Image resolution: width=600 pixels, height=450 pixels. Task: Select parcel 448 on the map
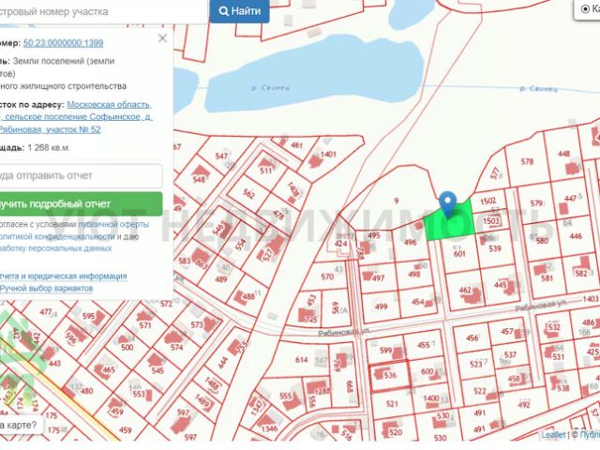point(563,154)
